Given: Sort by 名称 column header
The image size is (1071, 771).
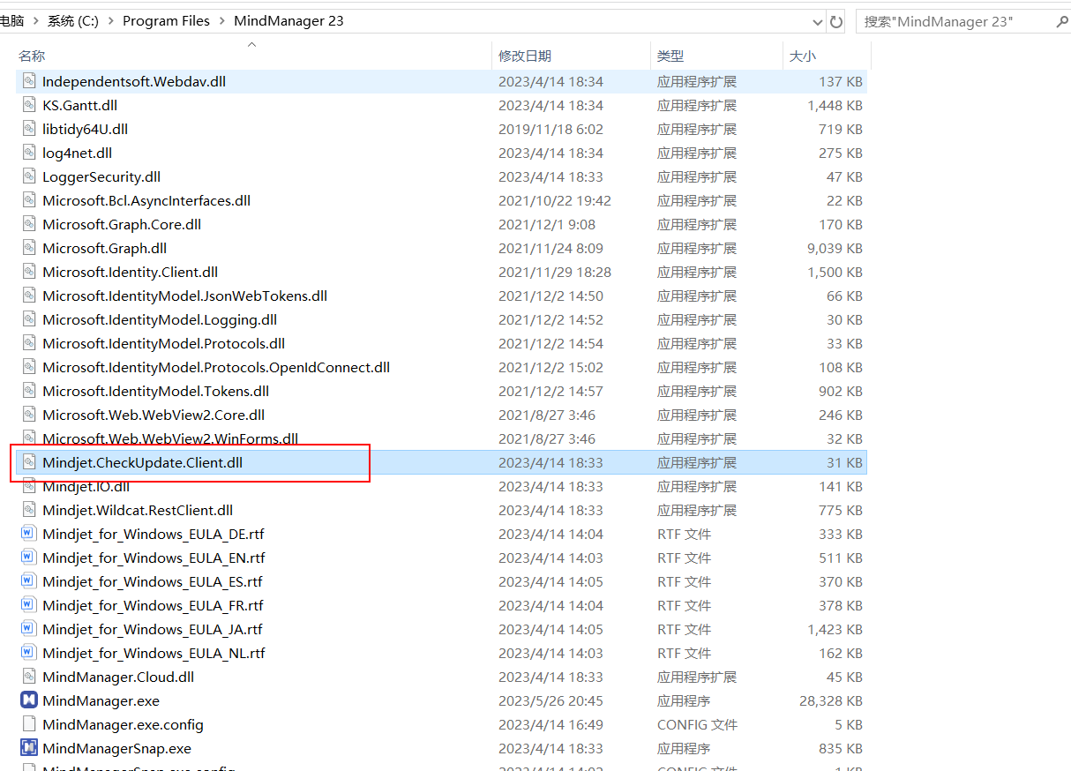Looking at the screenshot, I should click(32, 56).
